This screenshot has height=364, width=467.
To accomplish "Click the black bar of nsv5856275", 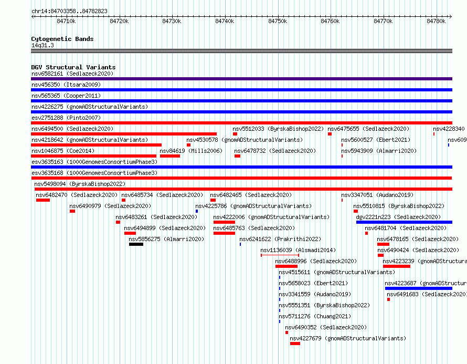I will pos(136,244).
